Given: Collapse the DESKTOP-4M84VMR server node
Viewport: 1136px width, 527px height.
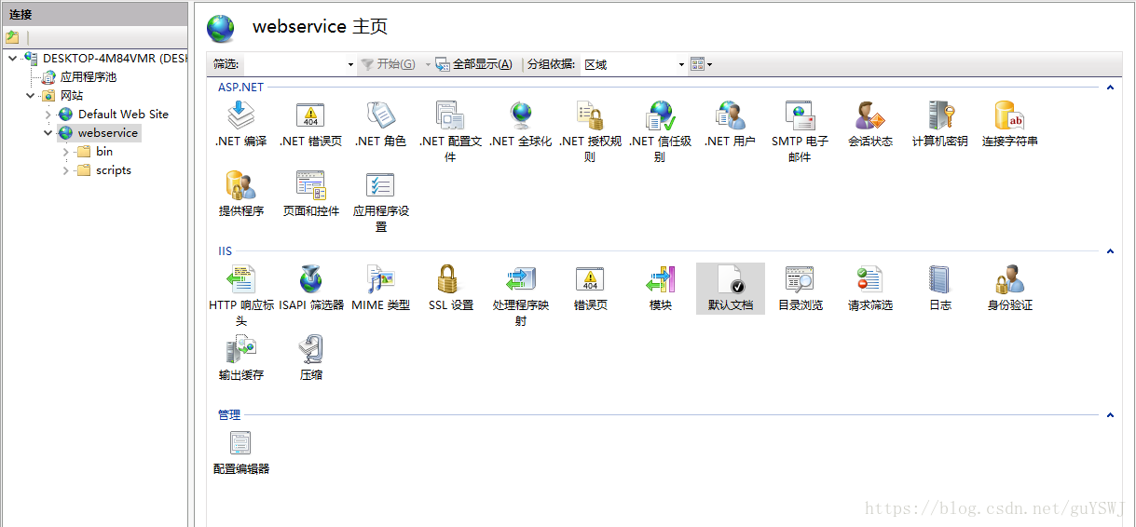Looking at the screenshot, I should [11, 58].
